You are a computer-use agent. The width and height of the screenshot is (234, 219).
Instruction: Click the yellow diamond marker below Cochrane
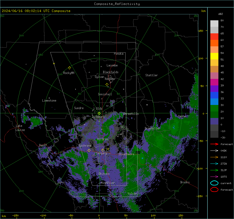(89, 150)
